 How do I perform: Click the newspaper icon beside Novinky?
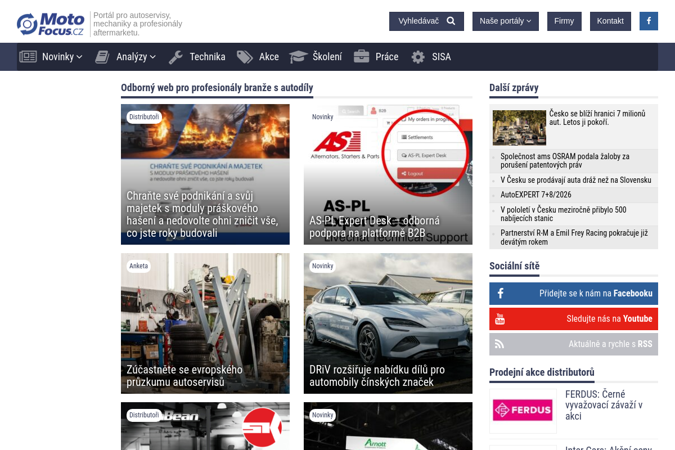(x=28, y=56)
